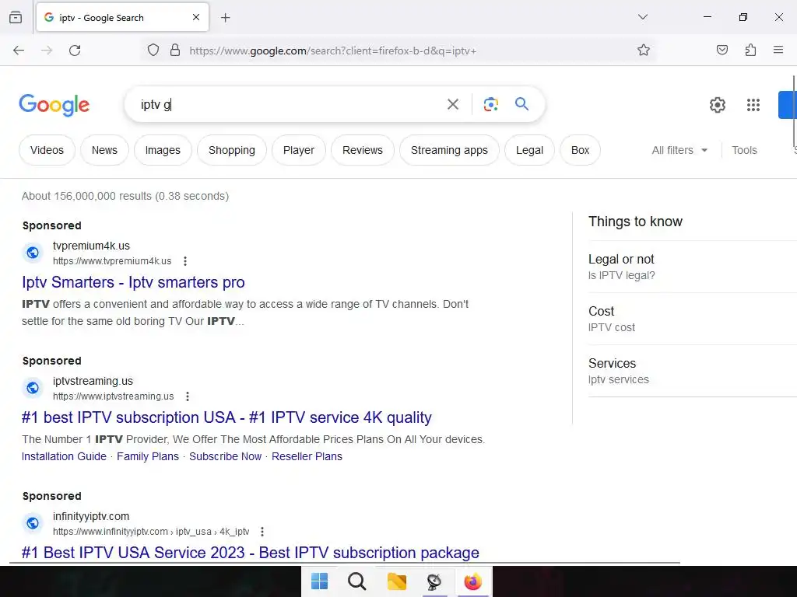Image resolution: width=797 pixels, height=597 pixels.
Task: Open Google apps grid
Action: (x=753, y=105)
